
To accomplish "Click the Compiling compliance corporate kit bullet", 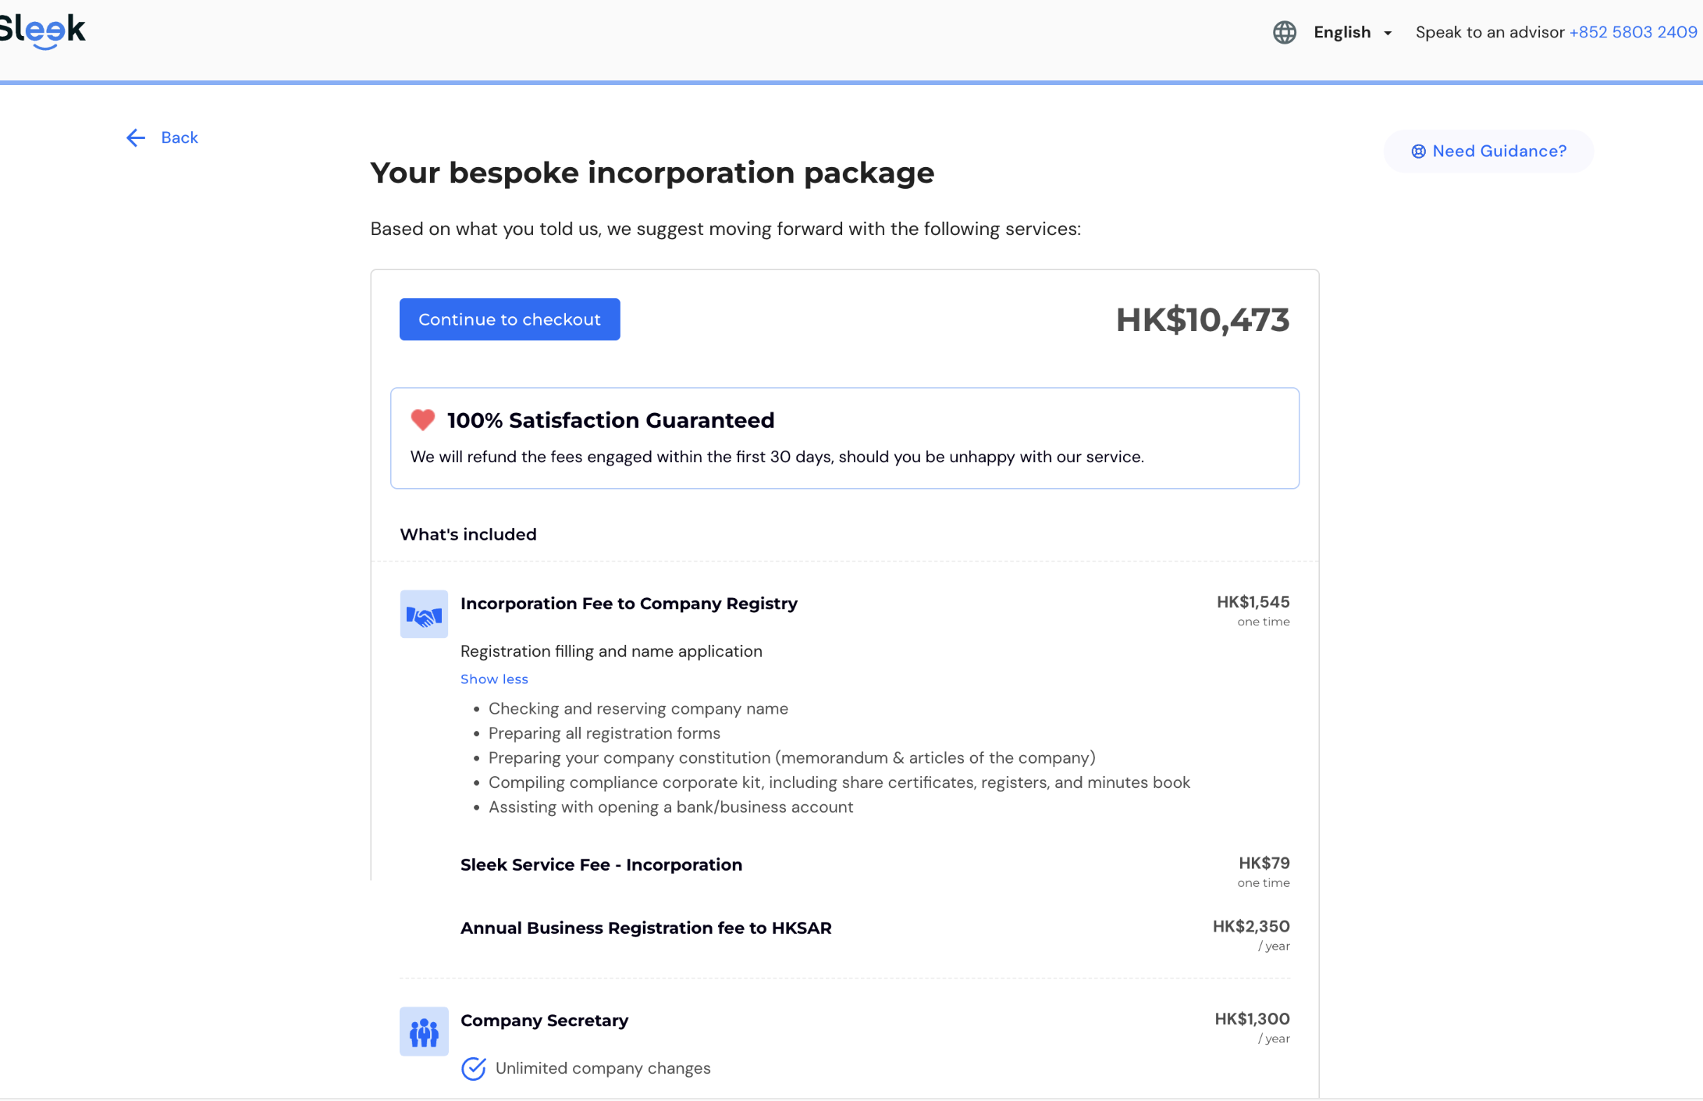I will pos(839,782).
